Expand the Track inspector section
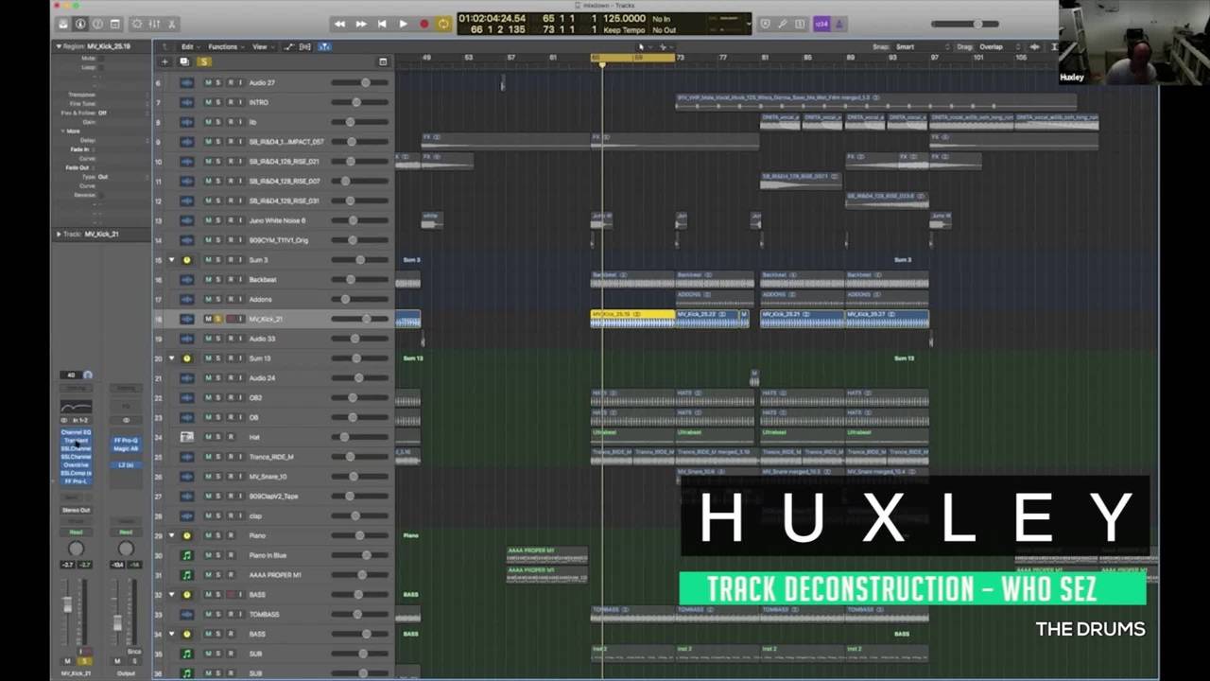 pos(59,234)
